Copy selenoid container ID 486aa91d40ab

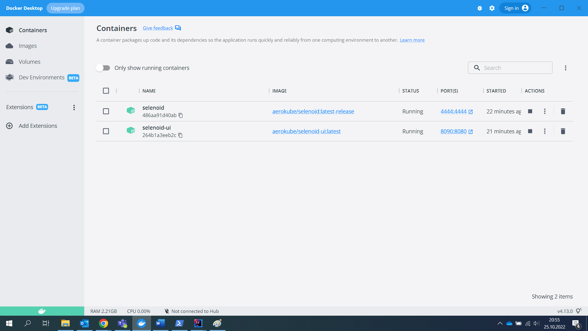point(181,116)
